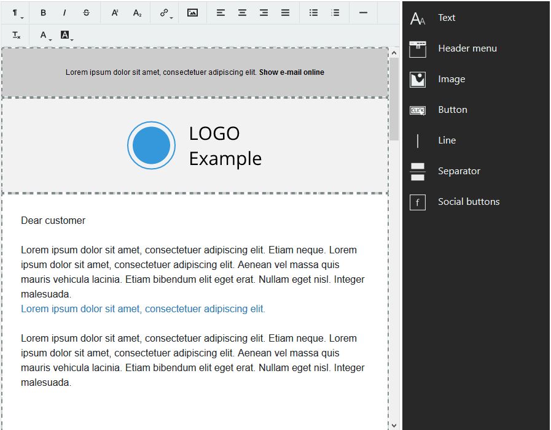This screenshot has width=551, height=430.
Task: Click the Social buttons f icon
Action: pyautogui.click(x=418, y=202)
